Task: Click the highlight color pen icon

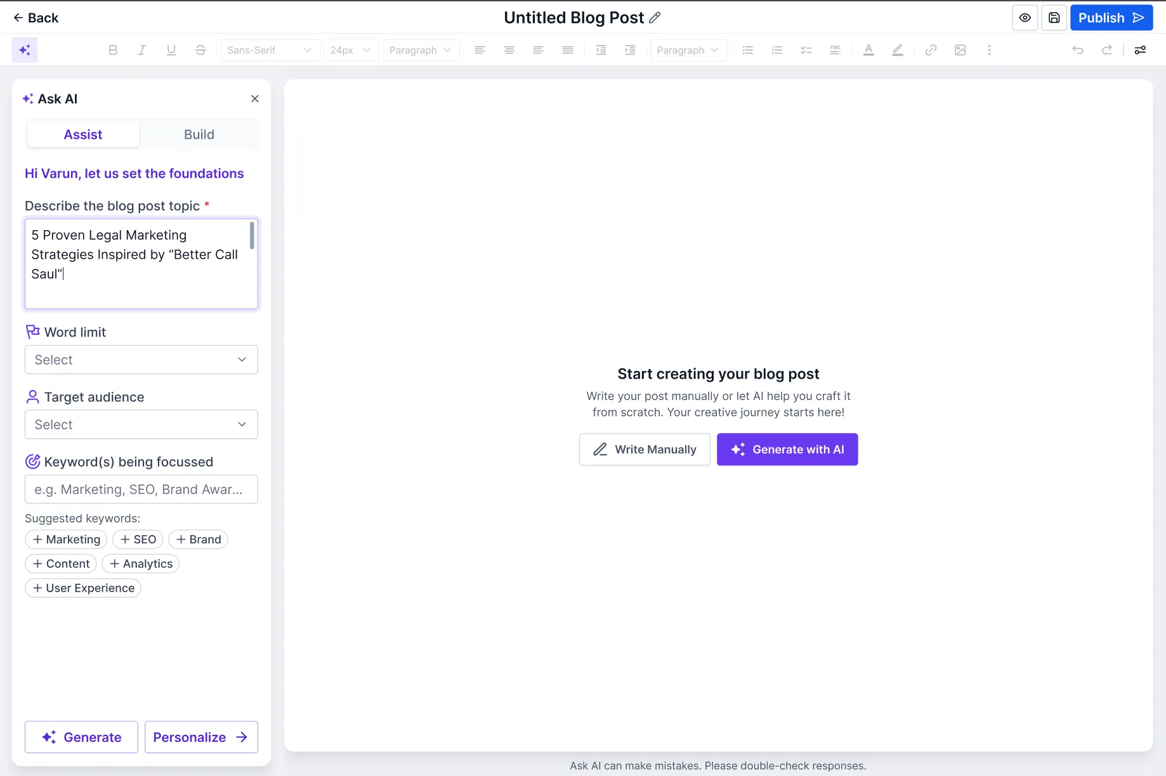Action: click(898, 50)
